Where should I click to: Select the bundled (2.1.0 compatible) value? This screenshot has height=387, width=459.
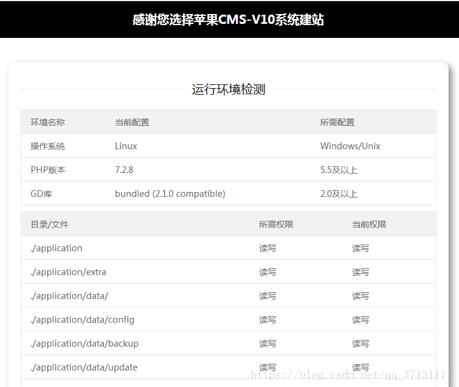click(x=170, y=194)
